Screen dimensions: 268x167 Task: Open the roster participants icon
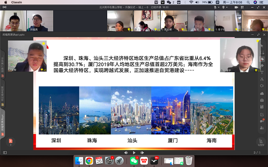pos(262,128)
